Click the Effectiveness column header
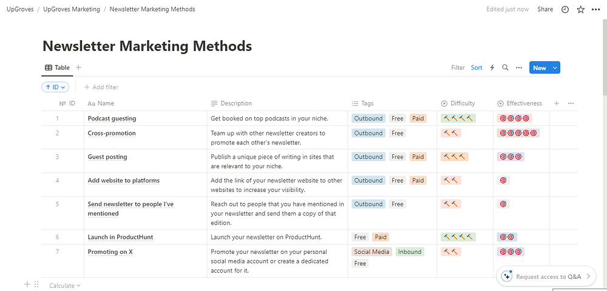This screenshot has width=607, height=291. (x=524, y=103)
